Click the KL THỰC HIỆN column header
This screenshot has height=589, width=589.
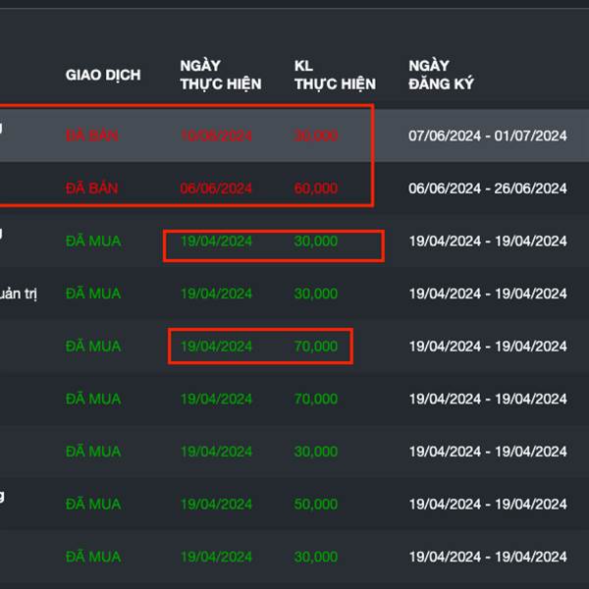click(335, 75)
